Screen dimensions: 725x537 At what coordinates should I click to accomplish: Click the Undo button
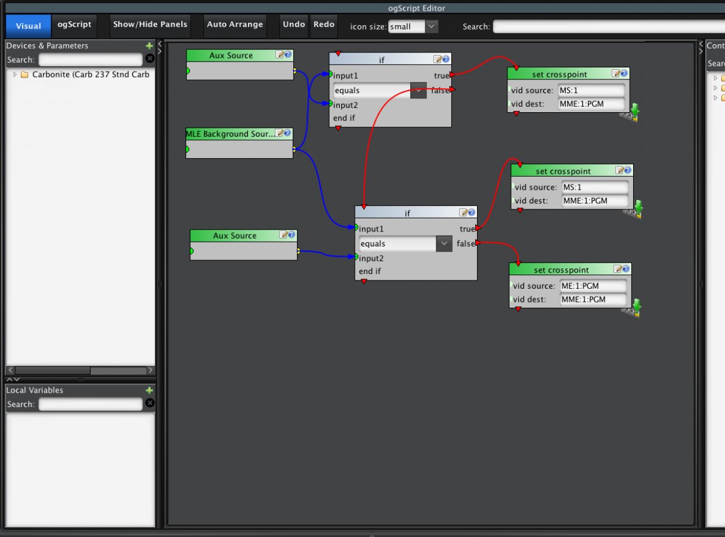click(294, 25)
